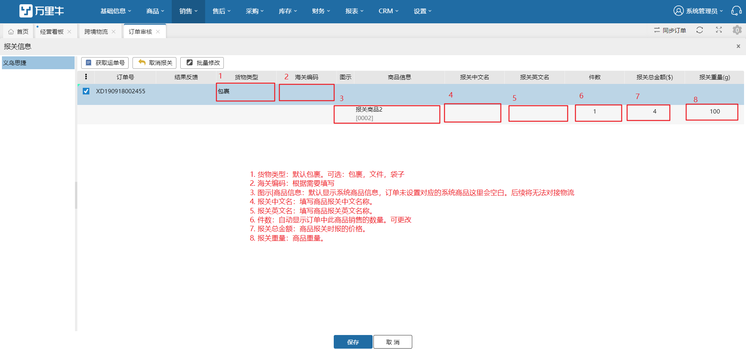This screenshot has height=349, width=746.
Task: Select 义乌思捷 in the left list
Action: click(x=38, y=63)
